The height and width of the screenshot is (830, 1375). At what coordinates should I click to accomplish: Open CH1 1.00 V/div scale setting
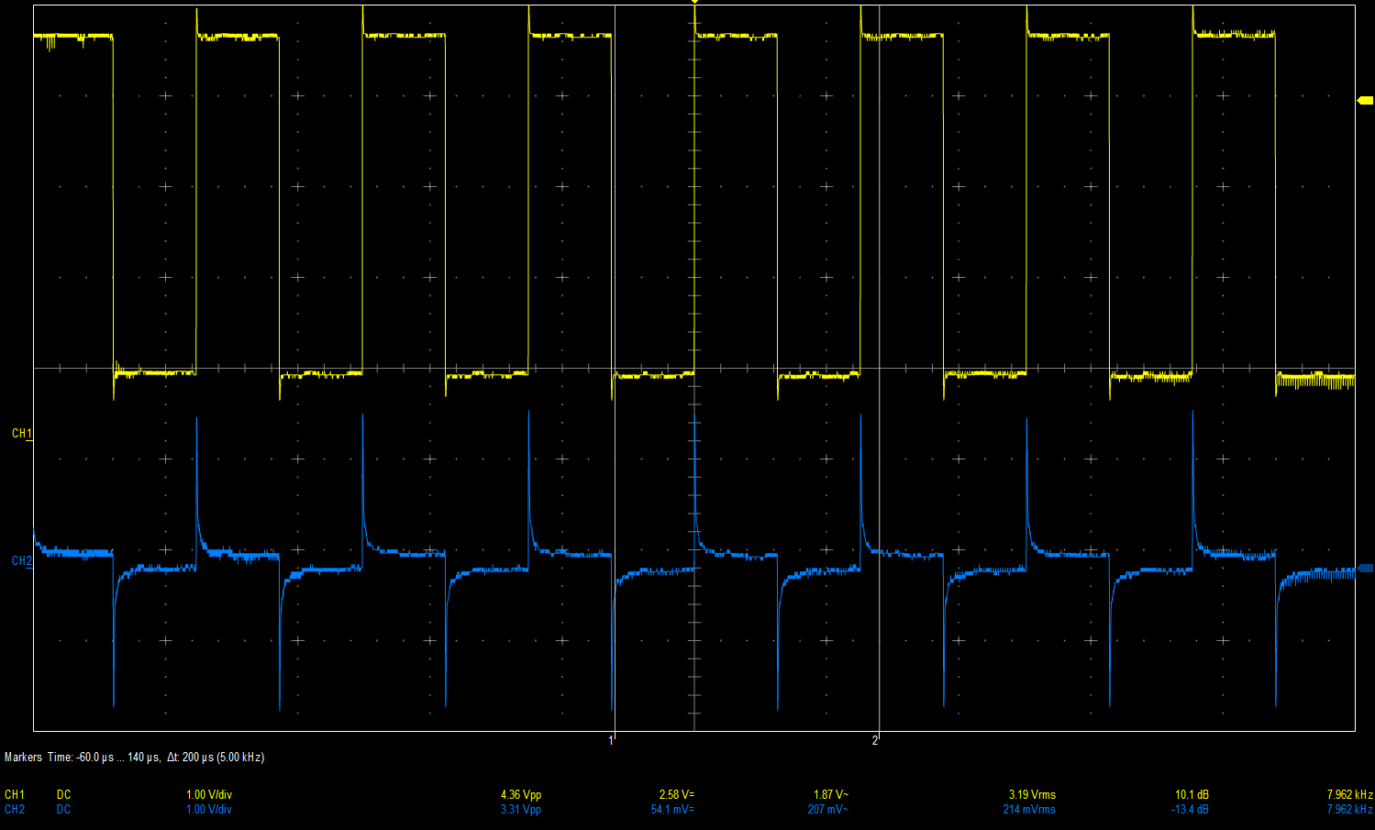pos(208,795)
